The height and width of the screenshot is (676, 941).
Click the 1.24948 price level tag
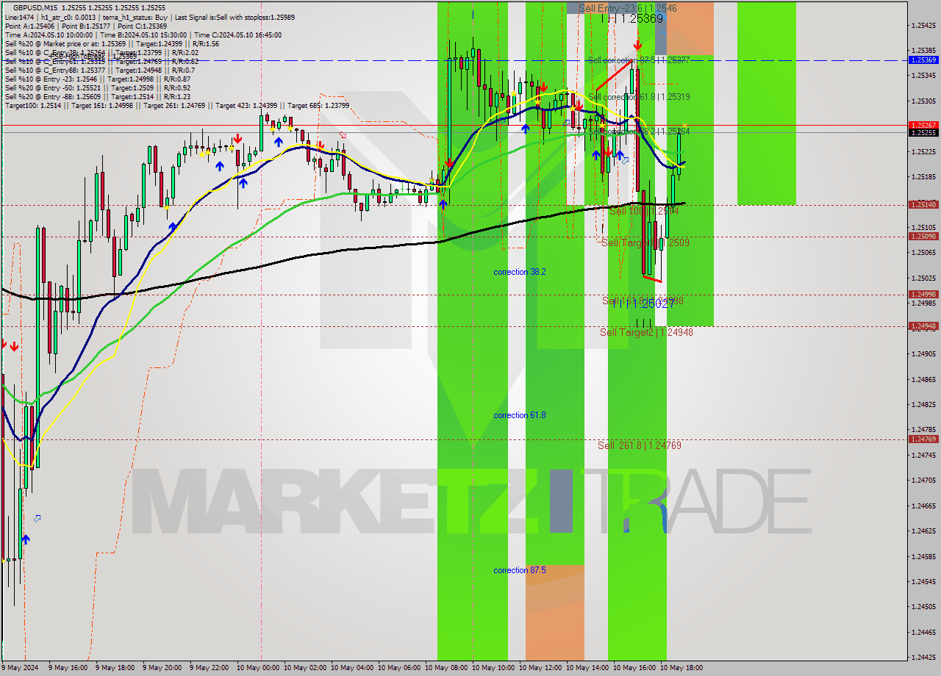click(923, 326)
